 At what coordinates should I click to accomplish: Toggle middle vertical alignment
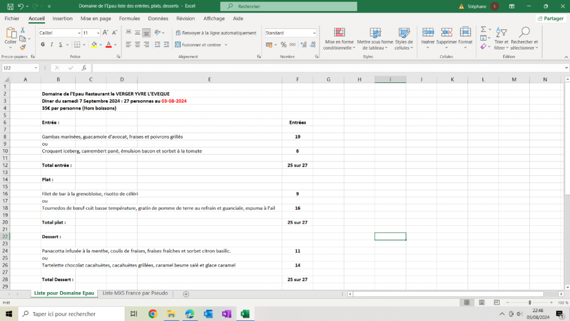coord(137,33)
